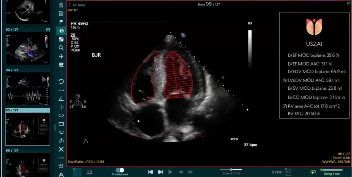This screenshot has height=177, width=352.
Task: Step forward one frame
Action: 190,172
